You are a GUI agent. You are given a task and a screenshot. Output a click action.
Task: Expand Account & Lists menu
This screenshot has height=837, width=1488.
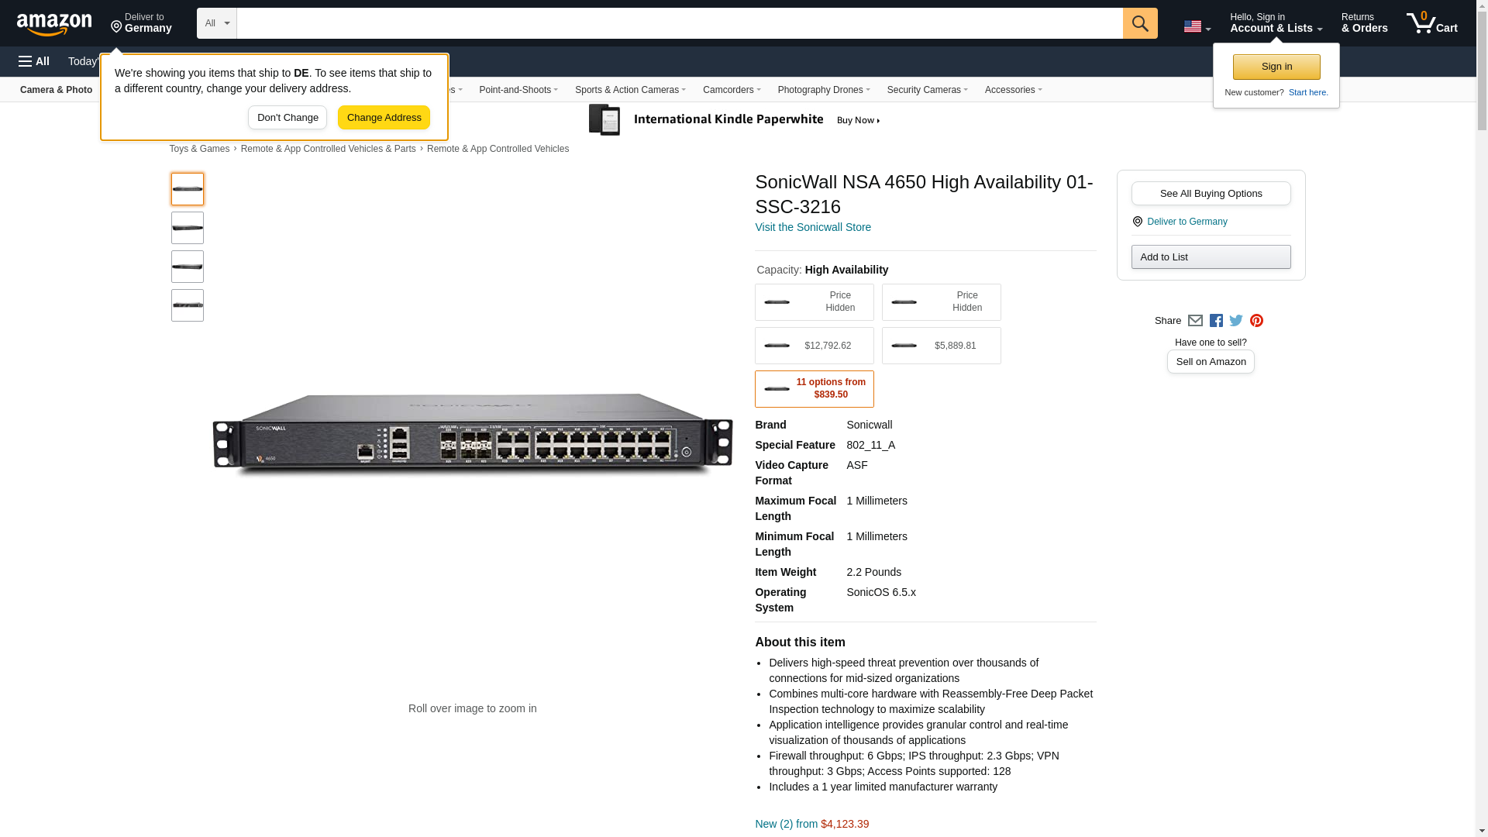[1276, 23]
